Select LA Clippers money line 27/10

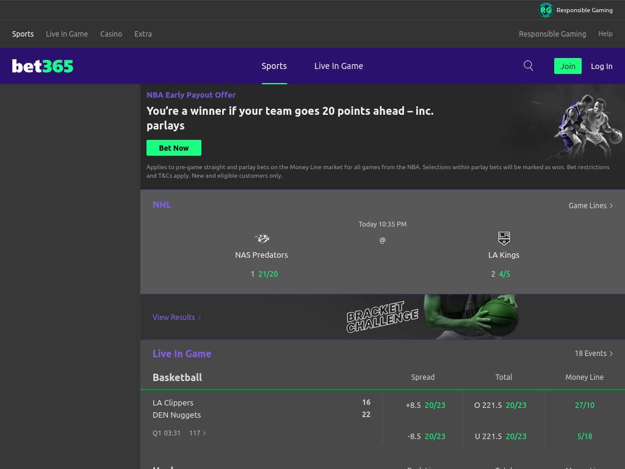584,405
